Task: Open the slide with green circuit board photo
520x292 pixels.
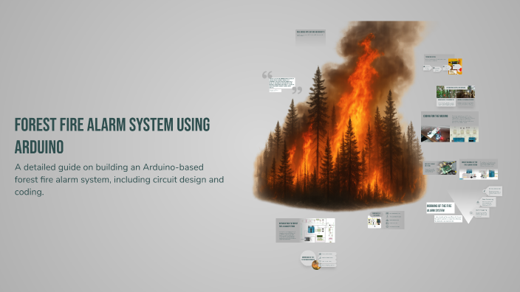Action: click(x=439, y=168)
